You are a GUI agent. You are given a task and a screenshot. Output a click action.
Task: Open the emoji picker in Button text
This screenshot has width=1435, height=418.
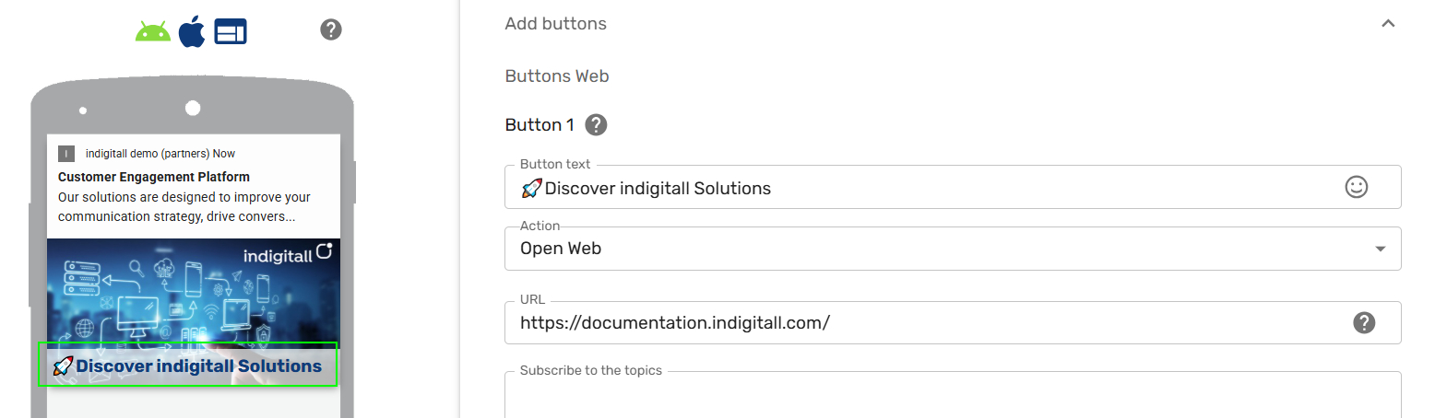[1356, 187]
